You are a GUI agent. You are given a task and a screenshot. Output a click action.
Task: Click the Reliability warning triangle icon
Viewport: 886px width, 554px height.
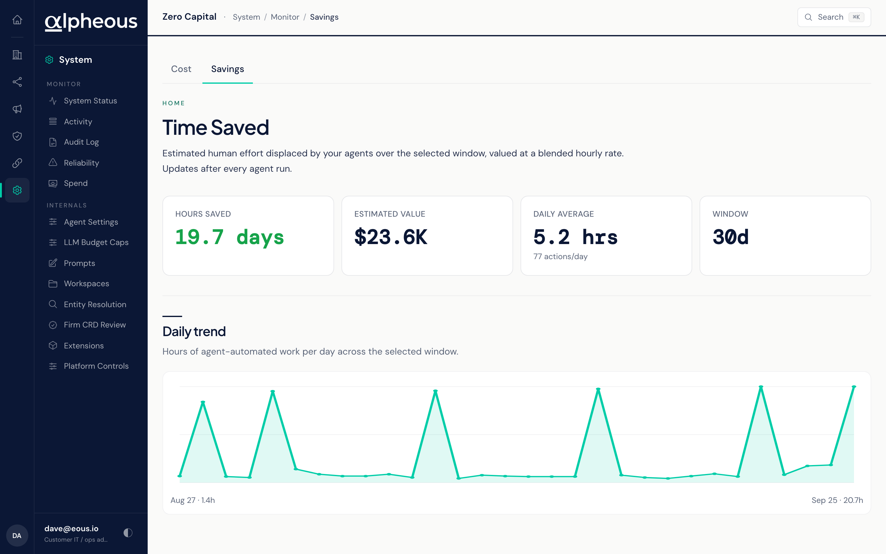(53, 163)
